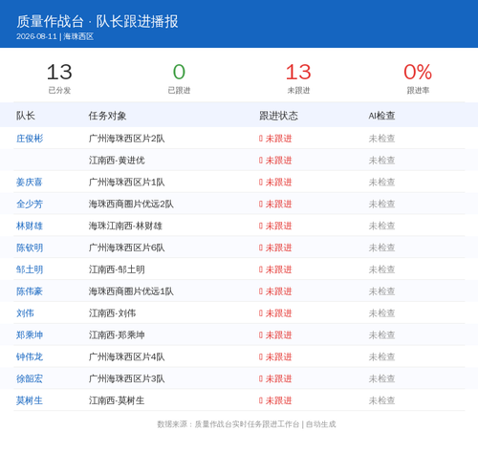Click 未检查 in 全少芳's row

(381, 204)
